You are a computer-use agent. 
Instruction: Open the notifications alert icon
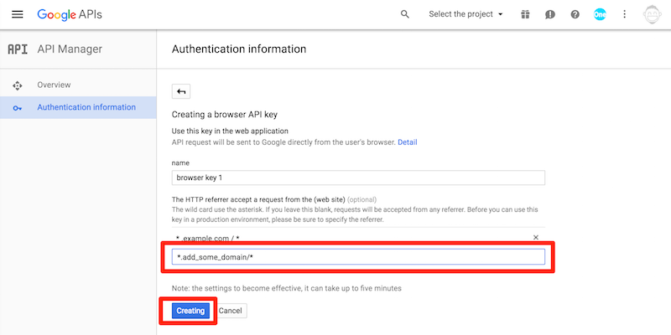(x=550, y=14)
